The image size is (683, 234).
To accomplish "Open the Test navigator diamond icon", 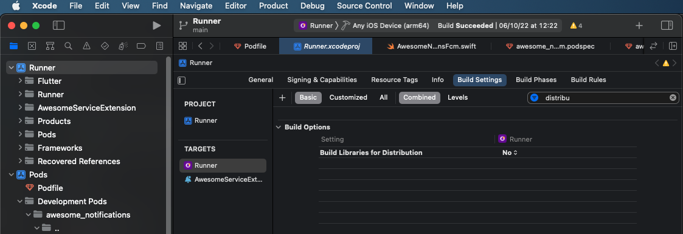I will 105,46.
